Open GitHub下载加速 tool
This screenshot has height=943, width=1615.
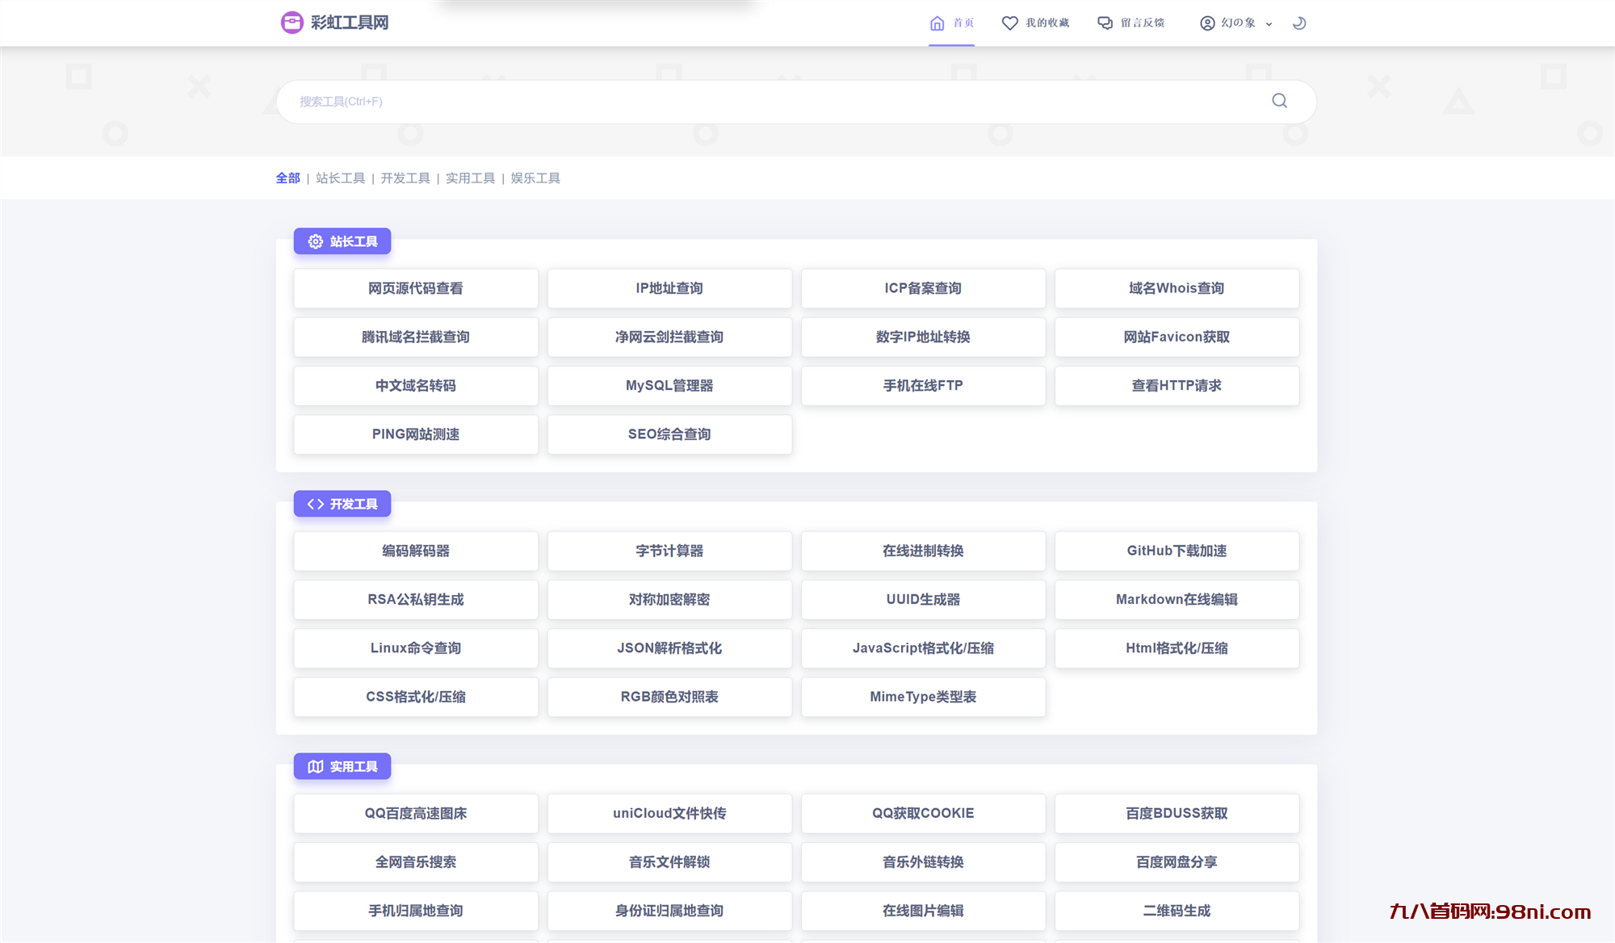1177,551
